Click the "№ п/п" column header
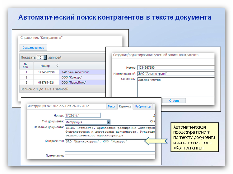 pos(26,66)
